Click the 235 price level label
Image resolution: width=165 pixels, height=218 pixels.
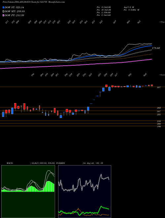point(159,115)
